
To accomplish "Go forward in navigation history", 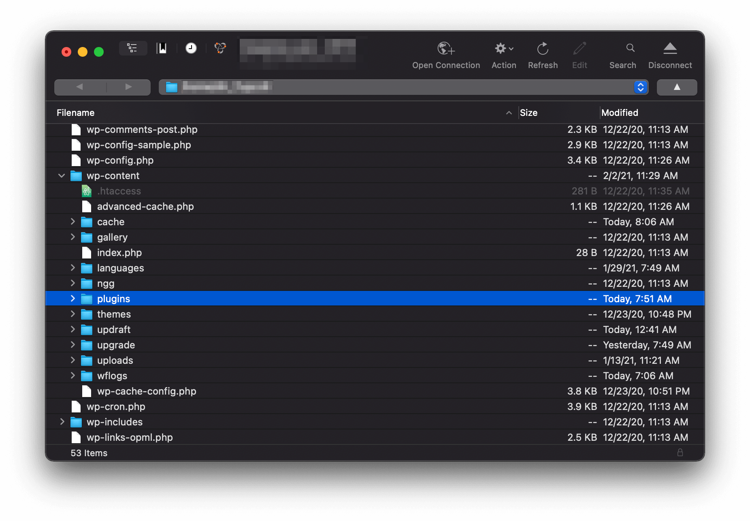I will pyautogui.click(x=129, y=87).
